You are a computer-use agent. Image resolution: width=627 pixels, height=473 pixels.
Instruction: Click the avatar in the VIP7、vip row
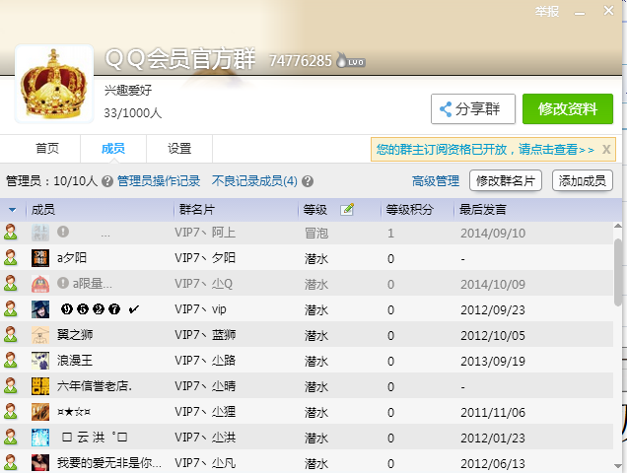[x=40, y=309]
